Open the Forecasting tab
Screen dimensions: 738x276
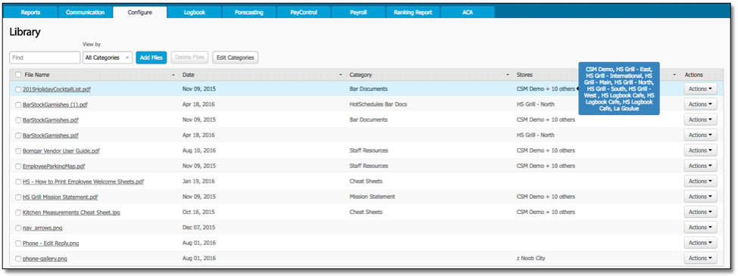pos(249,12)
